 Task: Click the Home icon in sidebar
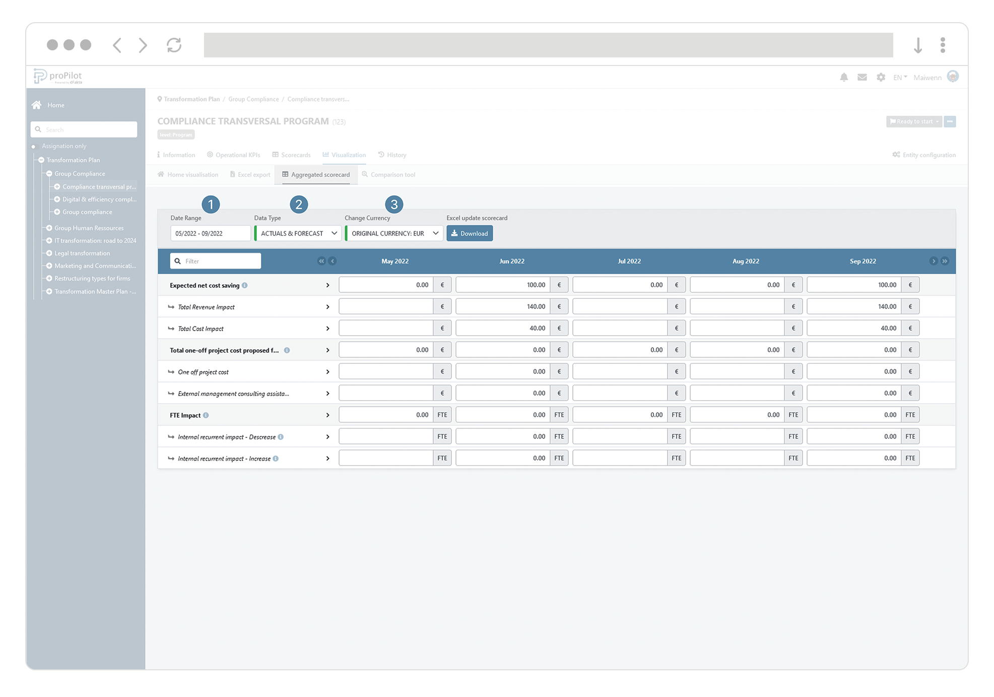(x=37, y=105)
